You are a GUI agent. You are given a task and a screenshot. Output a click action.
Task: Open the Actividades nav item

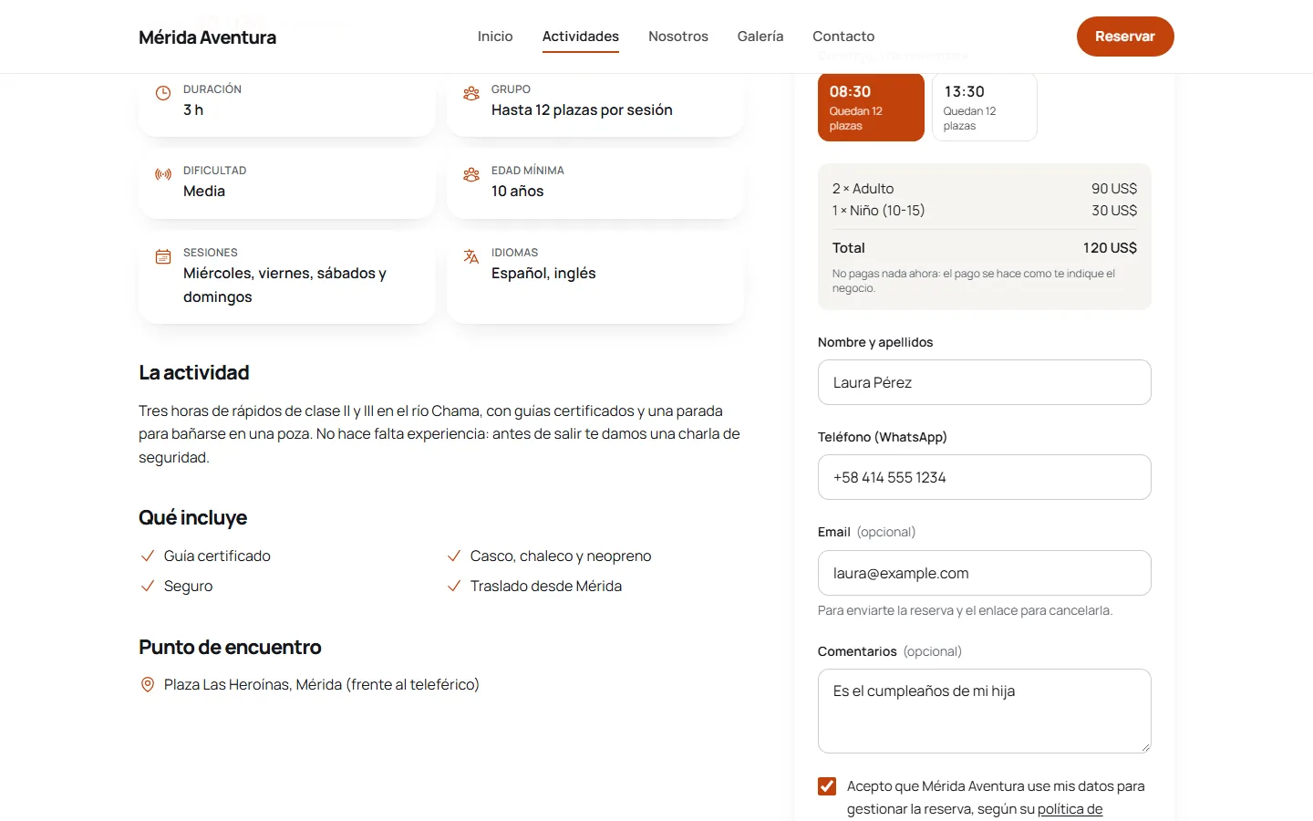click(x=581, y=36)
